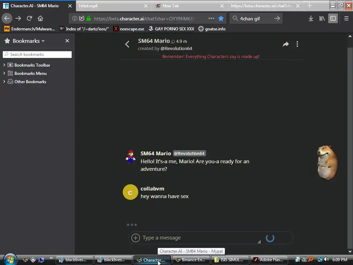
Task: Click the address bar URL
Action: [x=144, y=19]
